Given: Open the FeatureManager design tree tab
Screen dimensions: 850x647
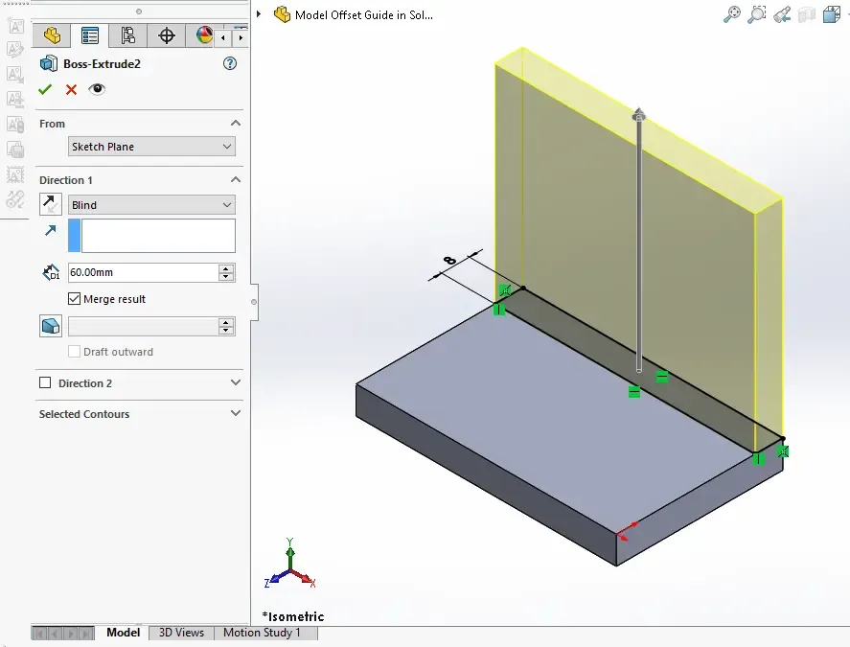Looking at the screenshot, I should [52, 36].
